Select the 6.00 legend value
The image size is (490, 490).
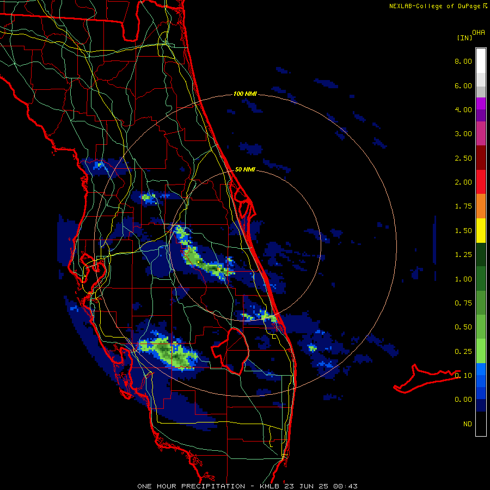click(463, 85)
